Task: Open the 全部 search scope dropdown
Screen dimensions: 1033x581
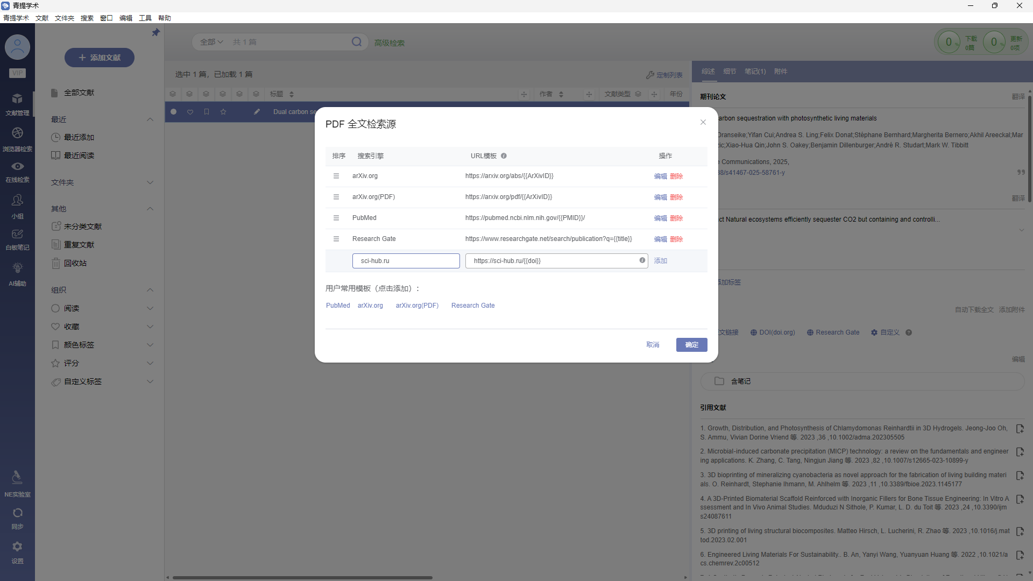Action: click(211, 42)
